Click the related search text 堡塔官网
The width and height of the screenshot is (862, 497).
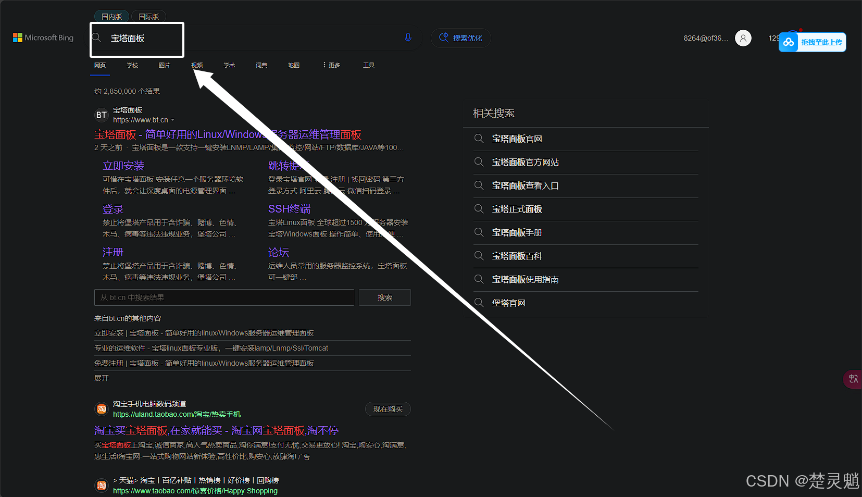tap(509, 303)
